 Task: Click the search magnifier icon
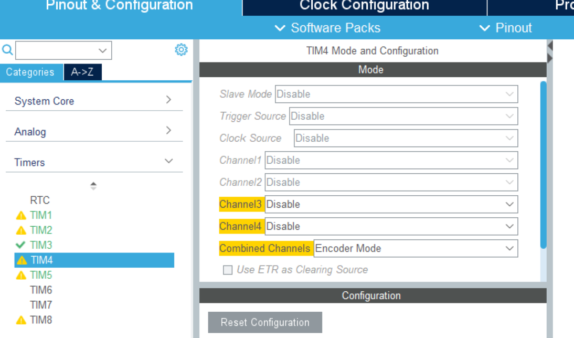coord(7,50)
